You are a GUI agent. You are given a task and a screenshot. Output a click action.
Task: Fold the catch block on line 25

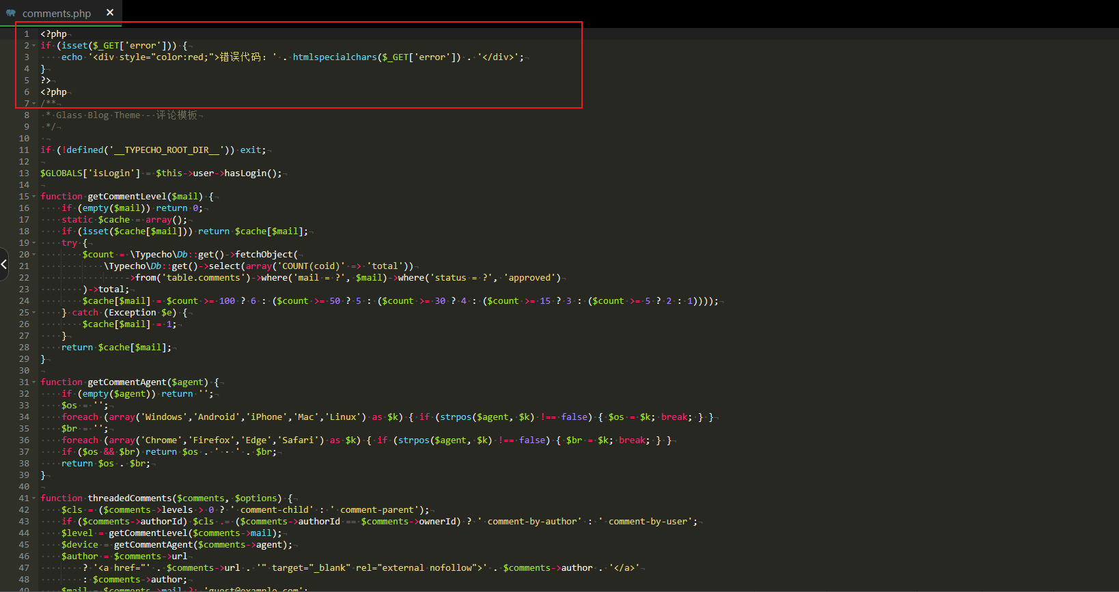click(33, 313)
